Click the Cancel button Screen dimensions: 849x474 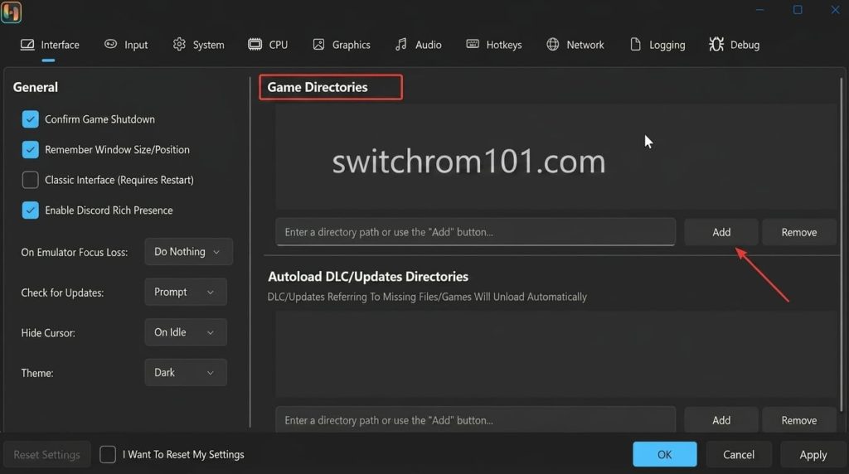coord(739,454)
